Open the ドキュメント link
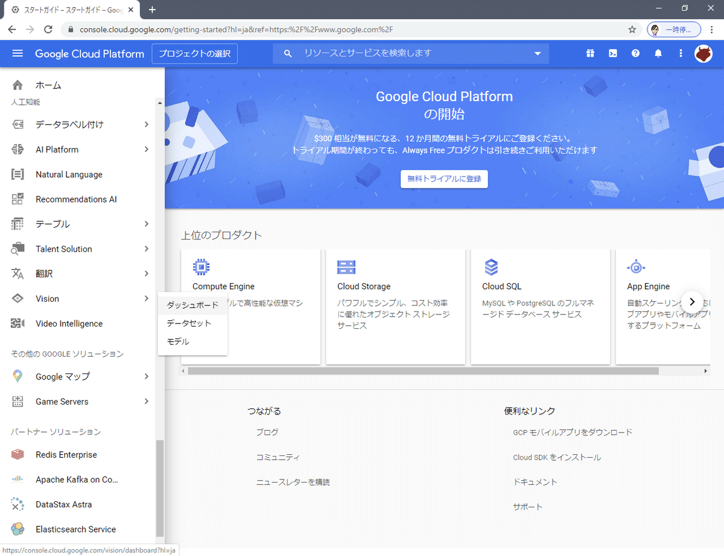This screenshot has height=556, width=724. click(x=535, y=482)
